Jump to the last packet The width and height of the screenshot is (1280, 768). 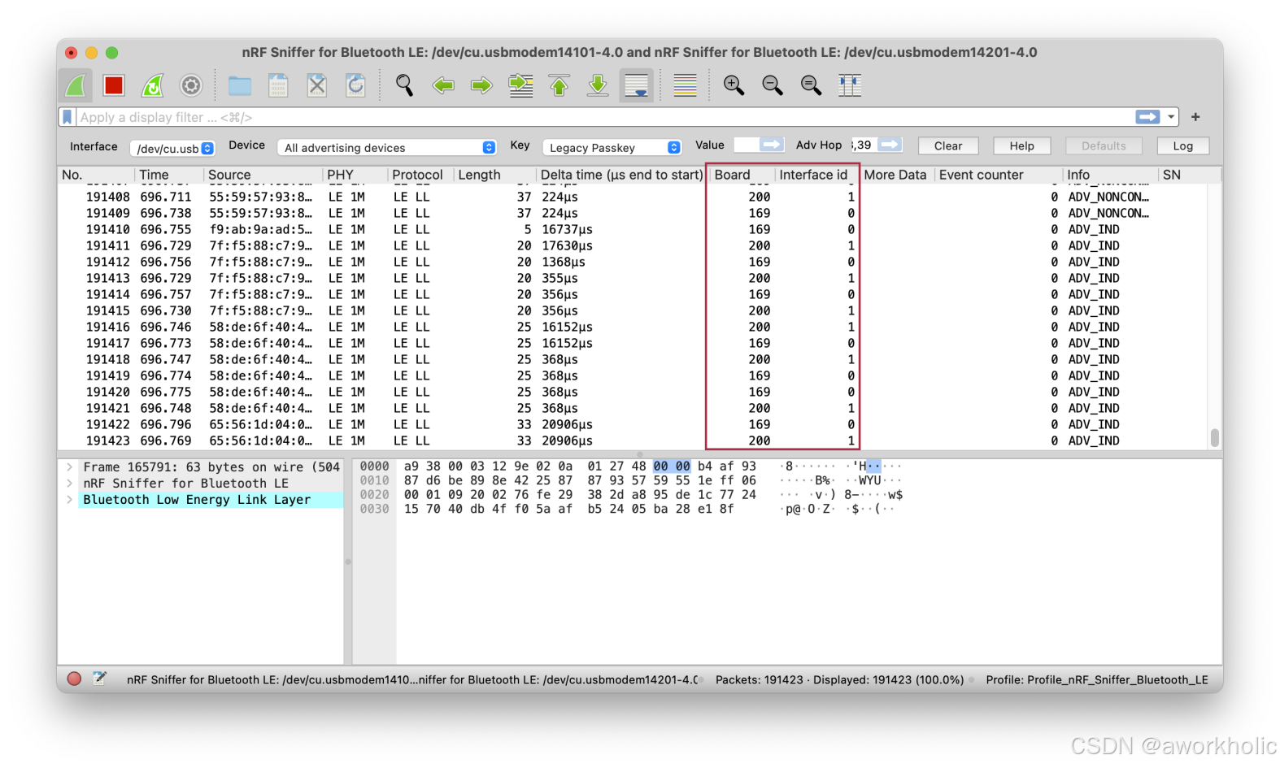(x=598, y=85)
